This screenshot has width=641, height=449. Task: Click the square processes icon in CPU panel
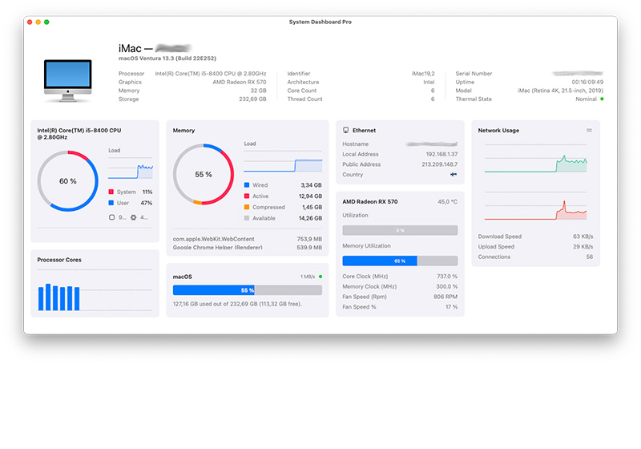[x=111, y=217]
